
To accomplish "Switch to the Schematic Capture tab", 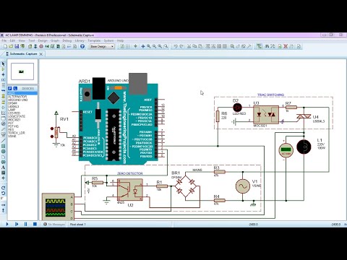I will 23,54.
